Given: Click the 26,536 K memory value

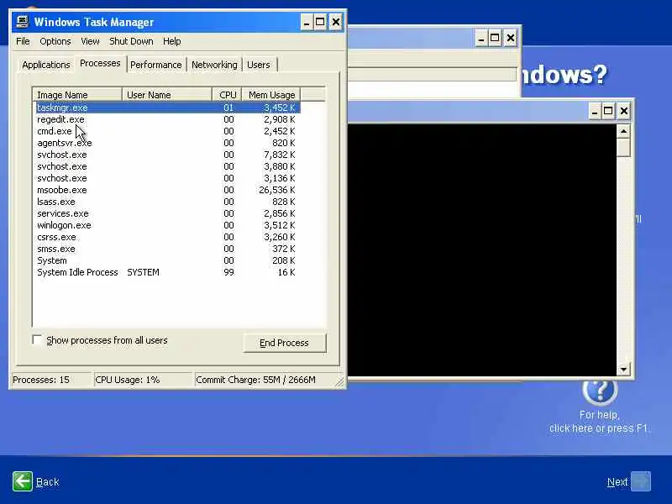Looking at the screenshot, I should tap(277, 191).
